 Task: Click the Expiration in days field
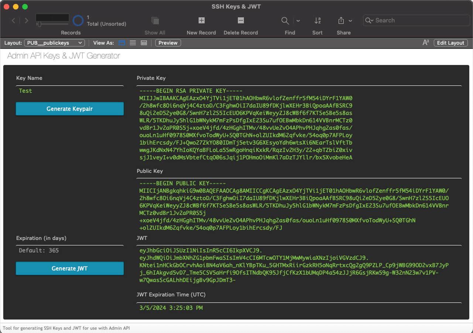coord(70,251)
